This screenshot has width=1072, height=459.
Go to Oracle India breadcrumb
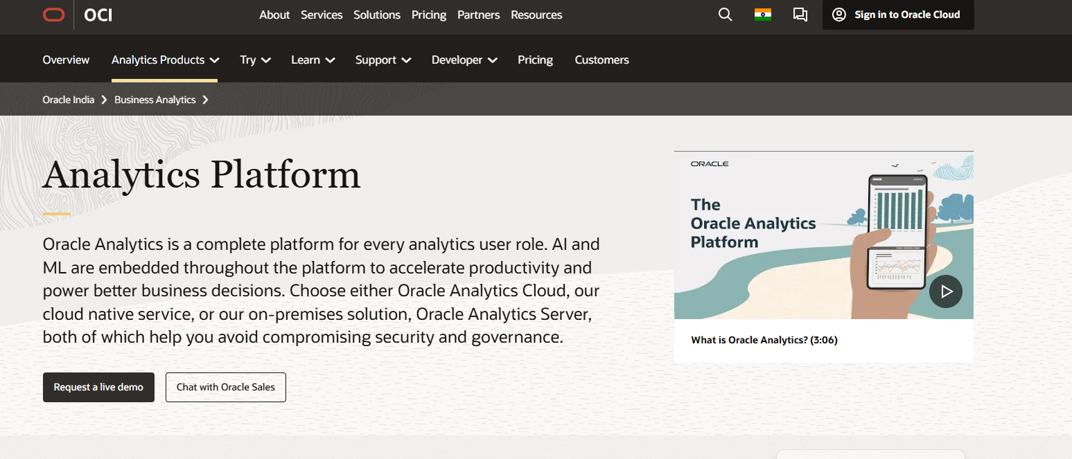tap(69, 100)
